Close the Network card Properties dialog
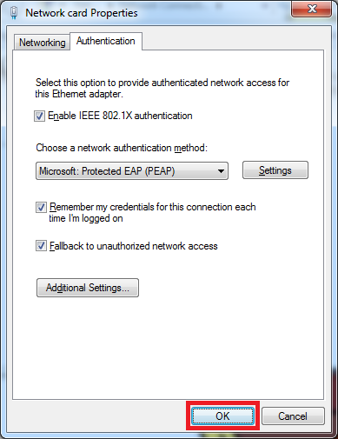 click(x=312, y=9)
